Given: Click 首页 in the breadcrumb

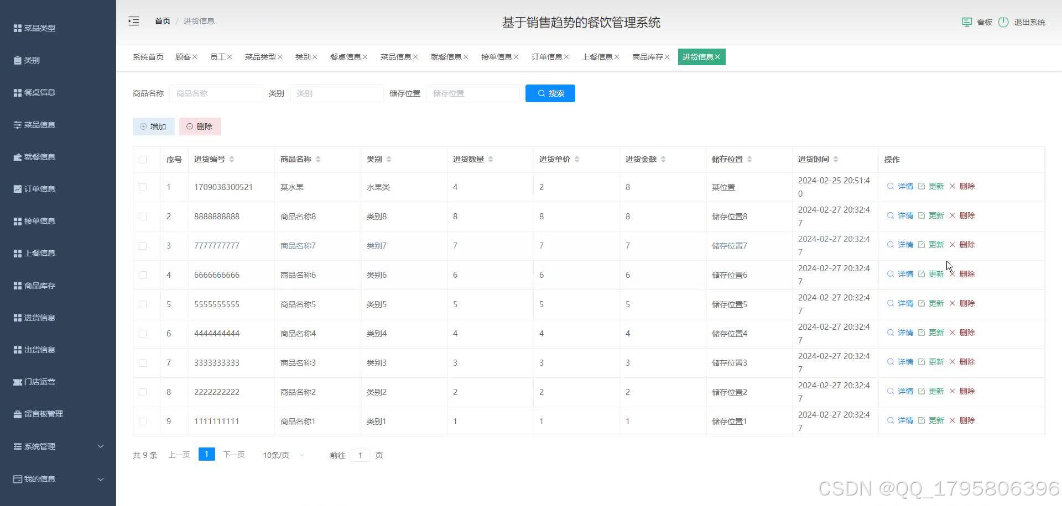Looking at the screenshot, I should [x=163, y=21].
